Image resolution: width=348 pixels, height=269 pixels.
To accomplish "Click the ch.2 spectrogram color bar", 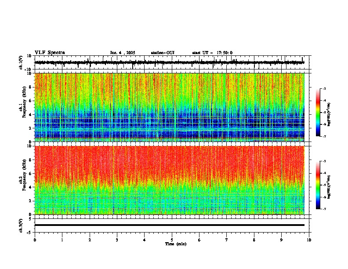I will click(318, 185).
